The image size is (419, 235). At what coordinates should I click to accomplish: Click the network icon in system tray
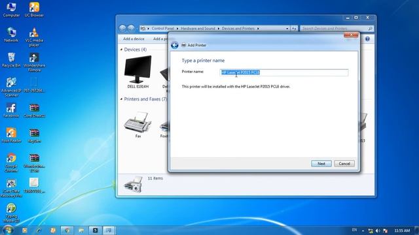[x=371, y=230]
